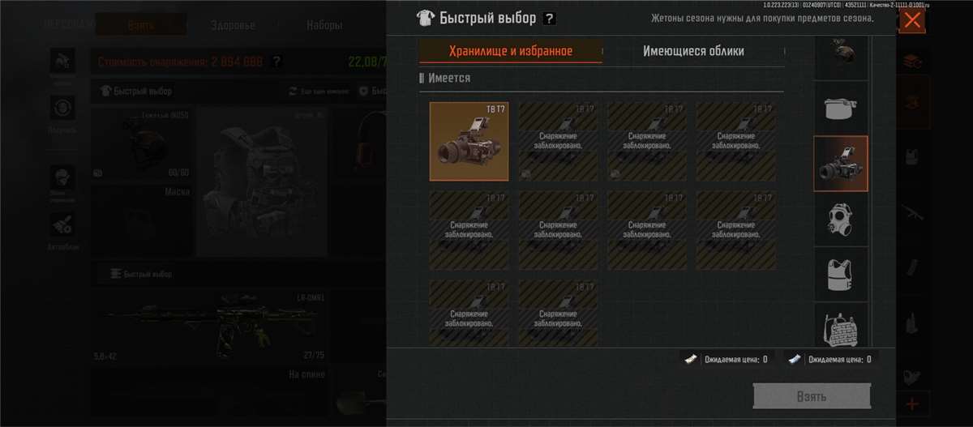Image resolution: width=973 pixels, height=427 pixels.
Task: Click the Взять confirm button
Action: click(x=812, y=396)
